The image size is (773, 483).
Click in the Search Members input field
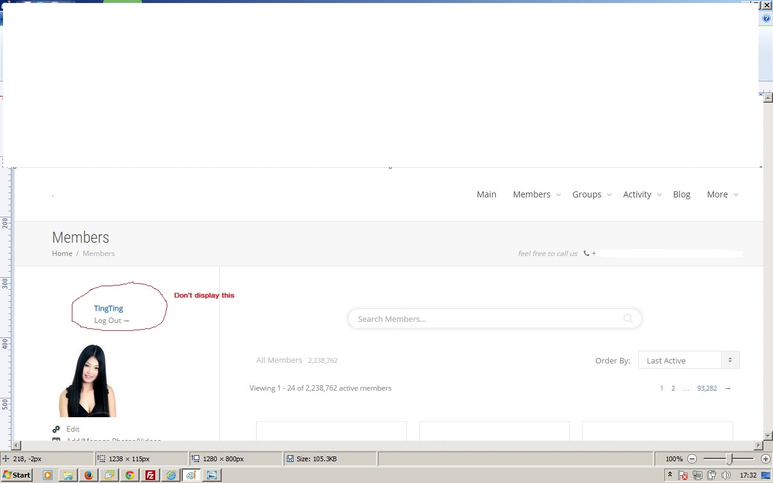click(x=483, y=319)
